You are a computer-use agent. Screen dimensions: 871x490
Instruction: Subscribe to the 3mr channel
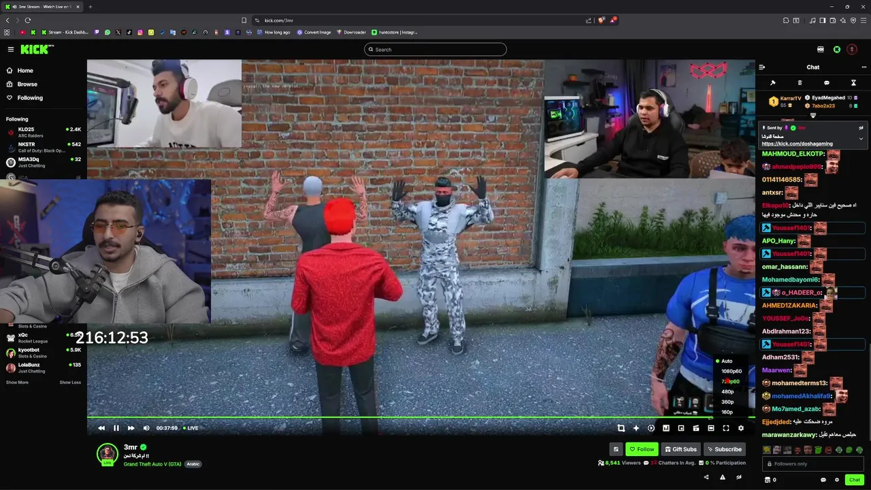tap(724, 449)
